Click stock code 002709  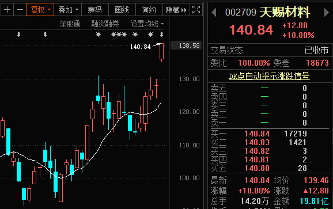click(x=241, y=13)
